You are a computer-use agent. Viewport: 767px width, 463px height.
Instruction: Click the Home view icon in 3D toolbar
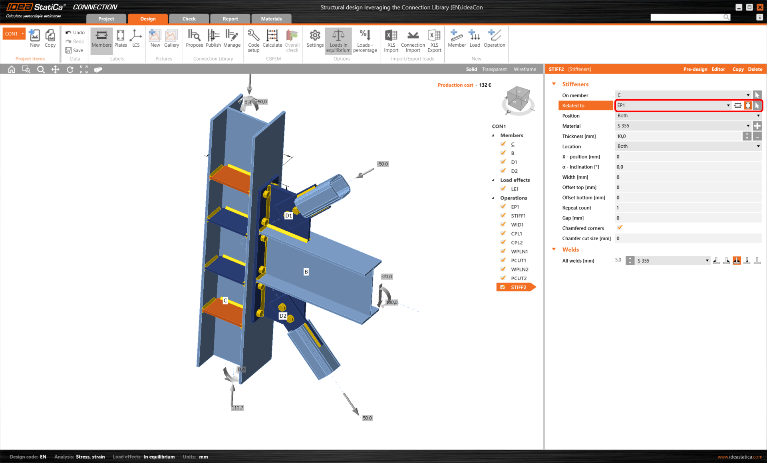pyautogui.click(x=11, y=69)
